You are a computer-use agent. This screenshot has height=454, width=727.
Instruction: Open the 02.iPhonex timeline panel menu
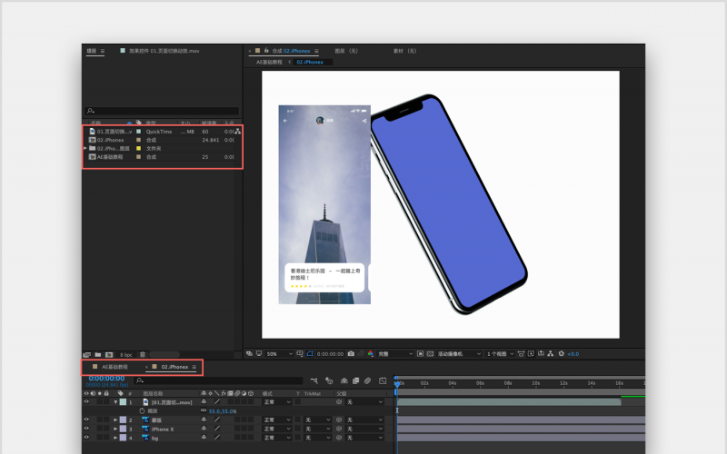coord(194,367)
